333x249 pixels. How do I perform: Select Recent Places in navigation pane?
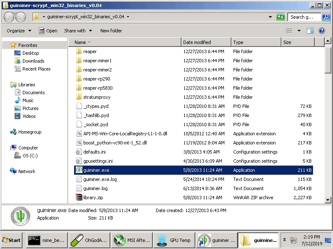tap(37, 69)
